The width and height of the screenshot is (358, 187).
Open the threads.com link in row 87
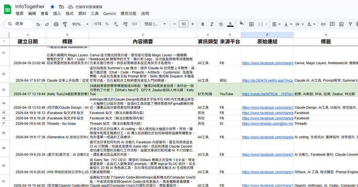click(267, 124)
